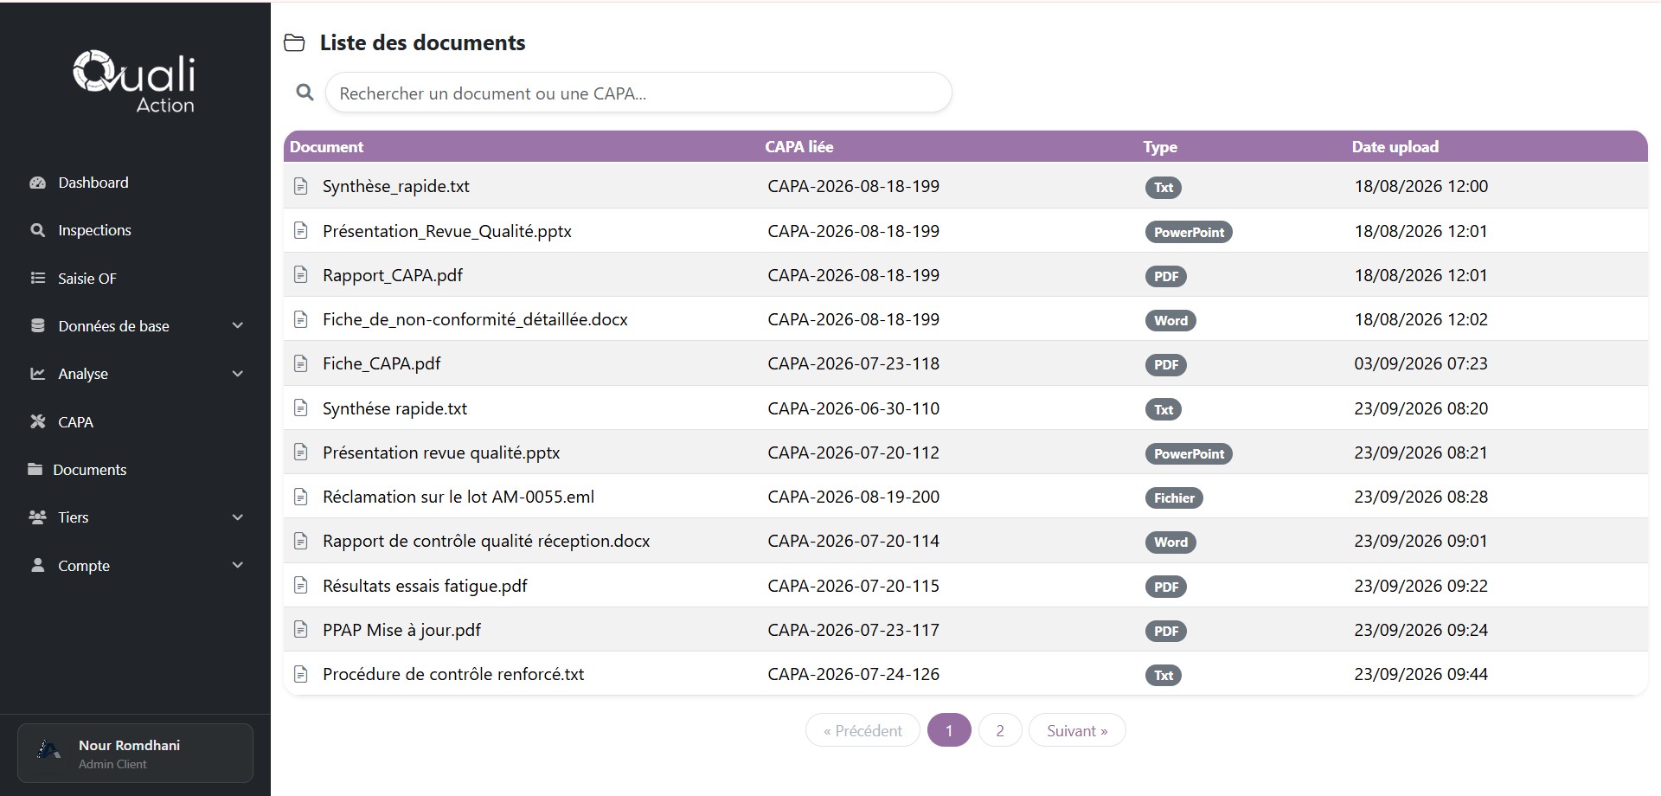The image size is (1661, 796).
Task: Expand the Compte submenu chevron
Action: [238, 565]
